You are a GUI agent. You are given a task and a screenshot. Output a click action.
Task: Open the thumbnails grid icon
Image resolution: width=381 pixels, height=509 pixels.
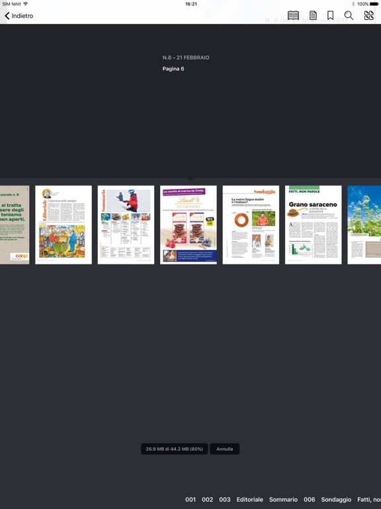click(368, 15)
